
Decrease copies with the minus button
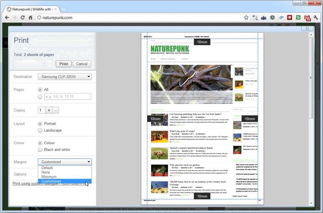(55, 110)
